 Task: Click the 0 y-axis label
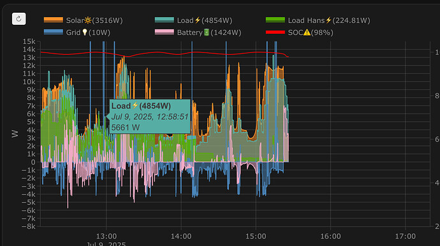(x=33, y=162)
